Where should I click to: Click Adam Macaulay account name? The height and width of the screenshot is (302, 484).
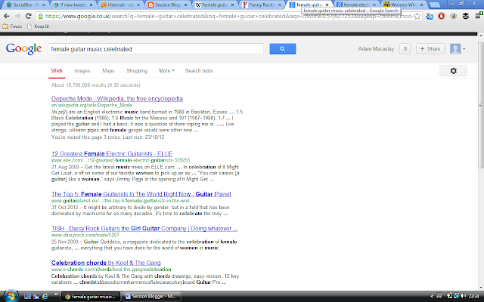pos(376,48)
